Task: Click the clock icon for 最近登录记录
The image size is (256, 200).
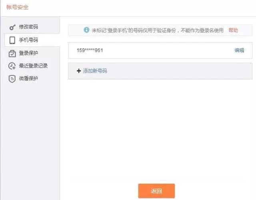Action: tap(12, 66)
